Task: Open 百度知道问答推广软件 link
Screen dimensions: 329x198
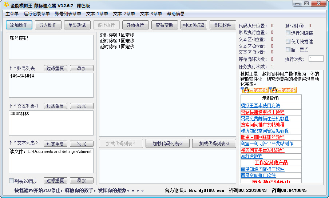Action: coord(262,169)
